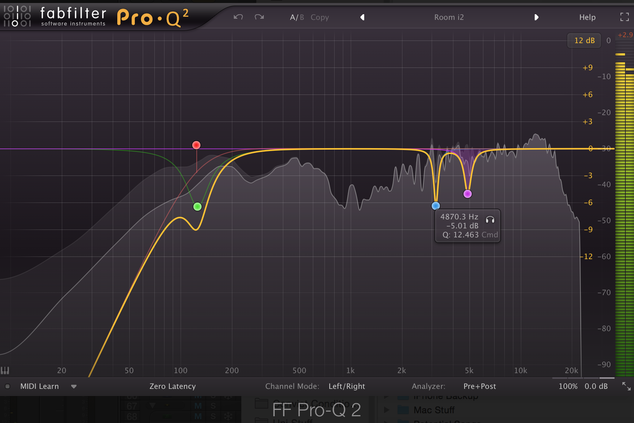Toggle the MIDI Learn indicator circle
Image resolution: width=634 pixels, height=423 pixels.
tap(7, 386)
